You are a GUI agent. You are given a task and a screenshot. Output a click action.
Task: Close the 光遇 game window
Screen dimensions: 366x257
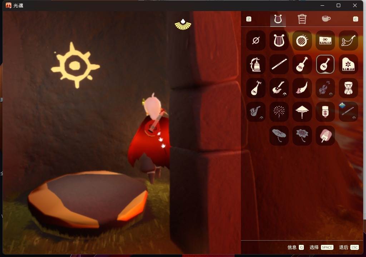[x=355, y=5]
